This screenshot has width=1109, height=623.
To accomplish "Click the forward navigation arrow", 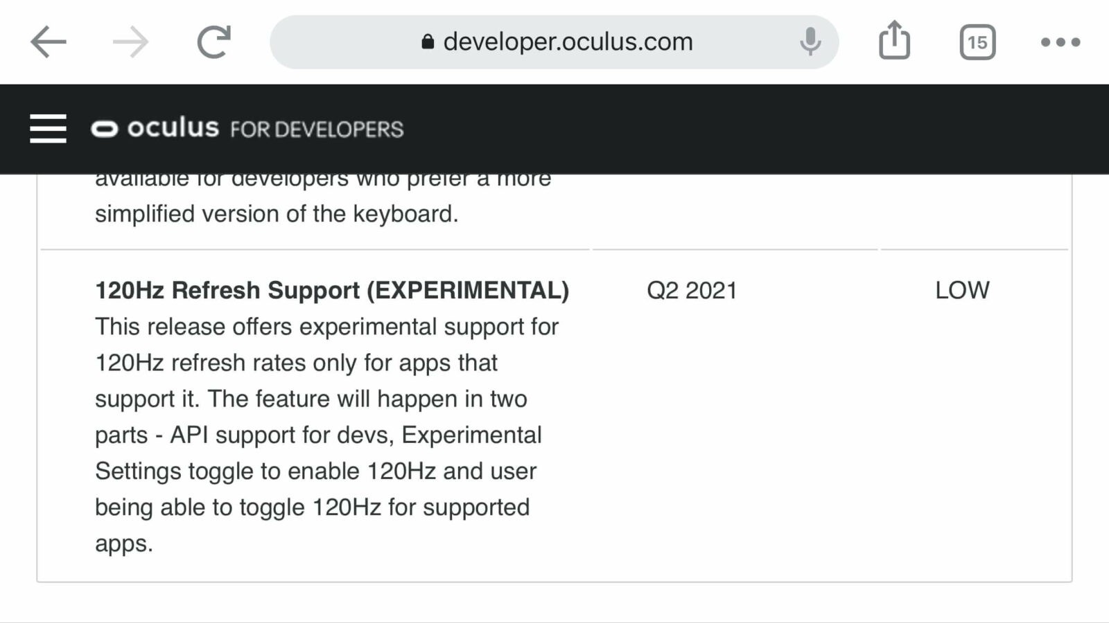I will pos(130,42).
